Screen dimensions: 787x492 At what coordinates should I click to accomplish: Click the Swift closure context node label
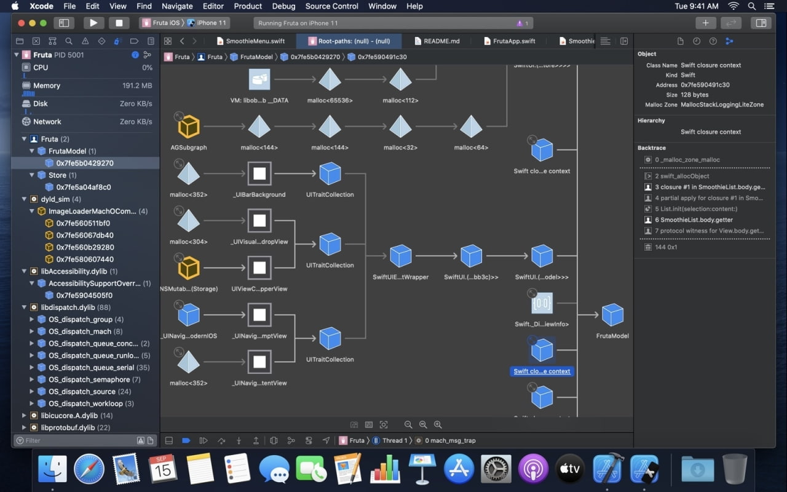pyautogui.click(x=542, y=371)
